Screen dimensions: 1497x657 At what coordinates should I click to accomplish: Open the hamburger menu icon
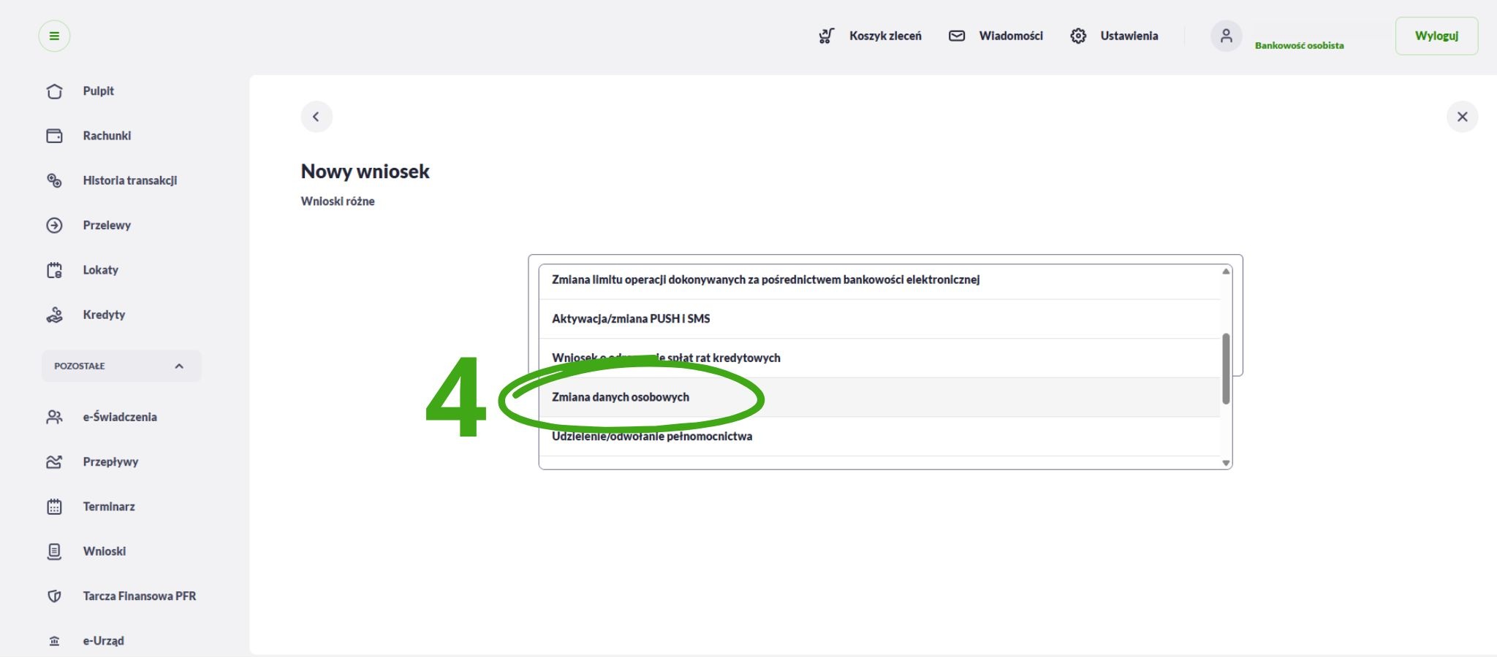(54, 36)
